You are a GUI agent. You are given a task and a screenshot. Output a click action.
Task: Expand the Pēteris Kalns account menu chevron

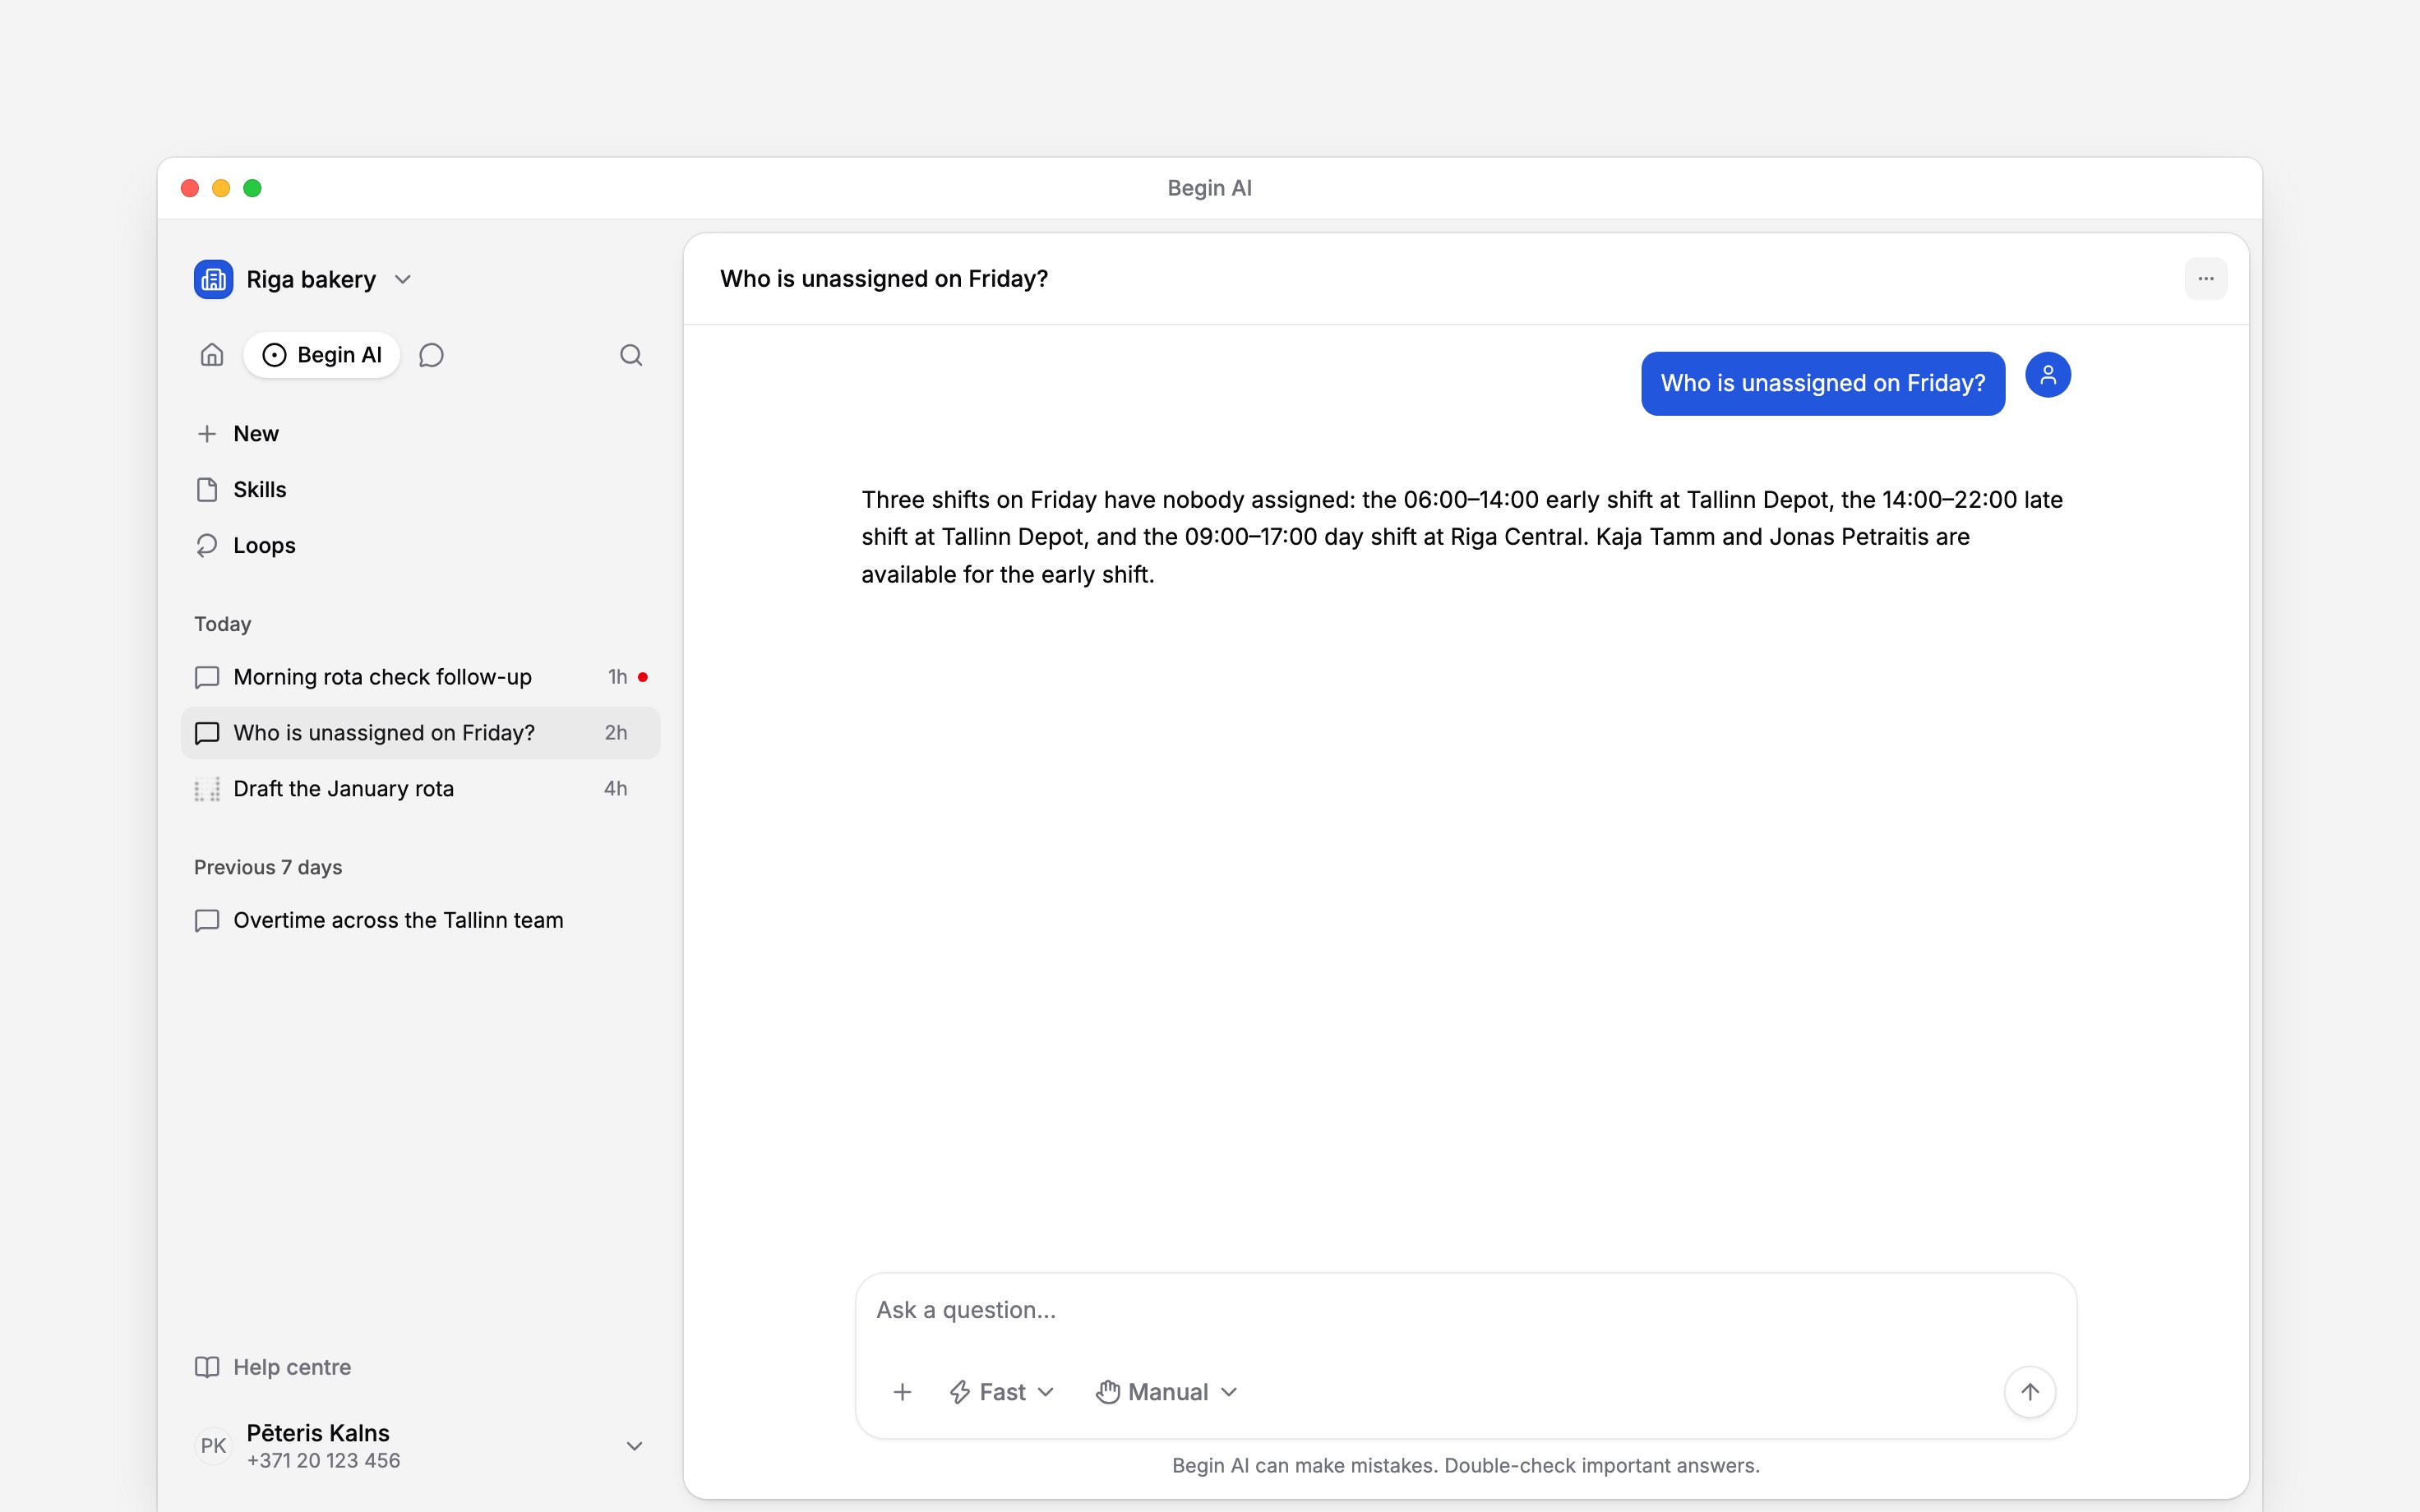pos(634,1446)
